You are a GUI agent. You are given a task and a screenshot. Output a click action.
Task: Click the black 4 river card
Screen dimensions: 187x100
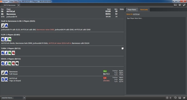point(17,63)
